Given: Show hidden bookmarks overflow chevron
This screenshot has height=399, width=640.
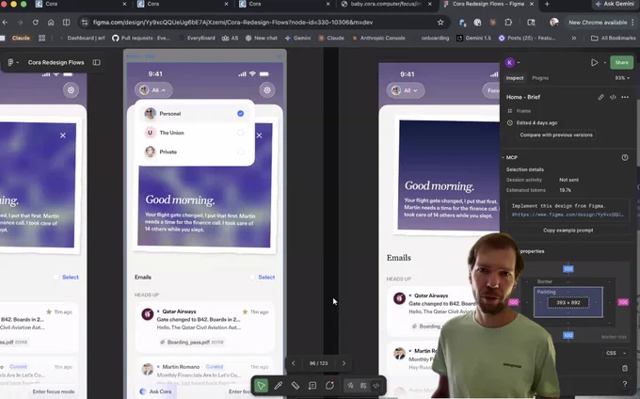Looking at the screenshot, I should (573, 38).
